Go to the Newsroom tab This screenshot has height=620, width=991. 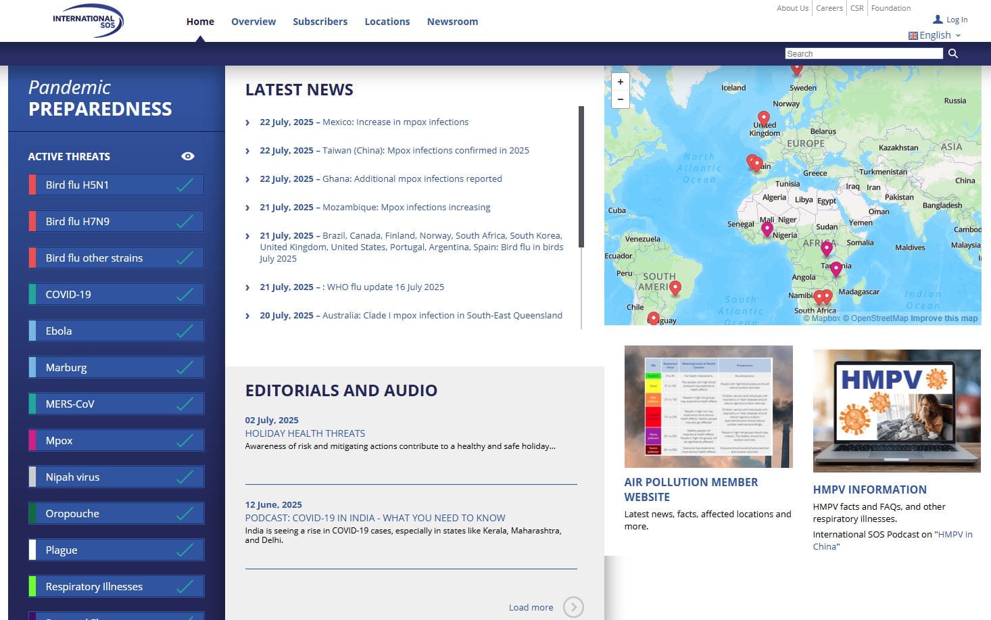[452, 22]
